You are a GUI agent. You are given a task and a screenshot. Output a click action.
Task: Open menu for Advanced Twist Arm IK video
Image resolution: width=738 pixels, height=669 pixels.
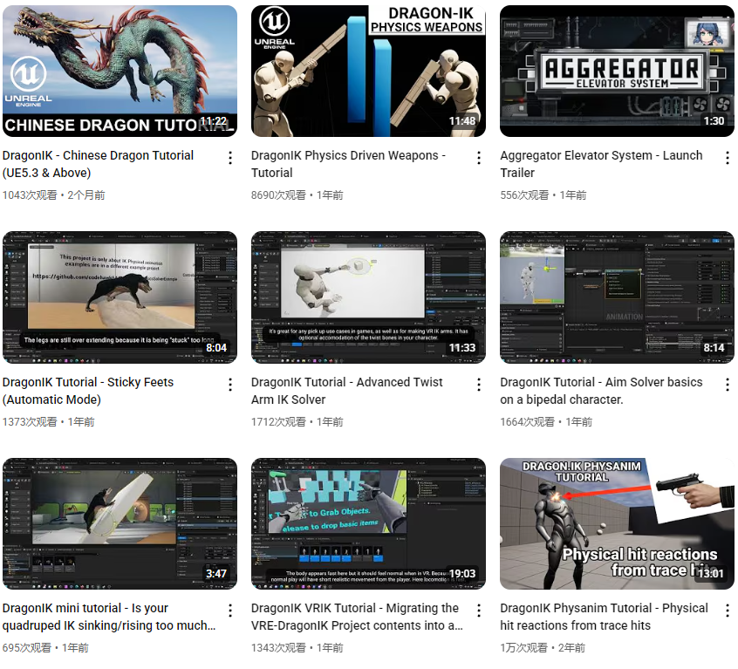tap(479, 385)
